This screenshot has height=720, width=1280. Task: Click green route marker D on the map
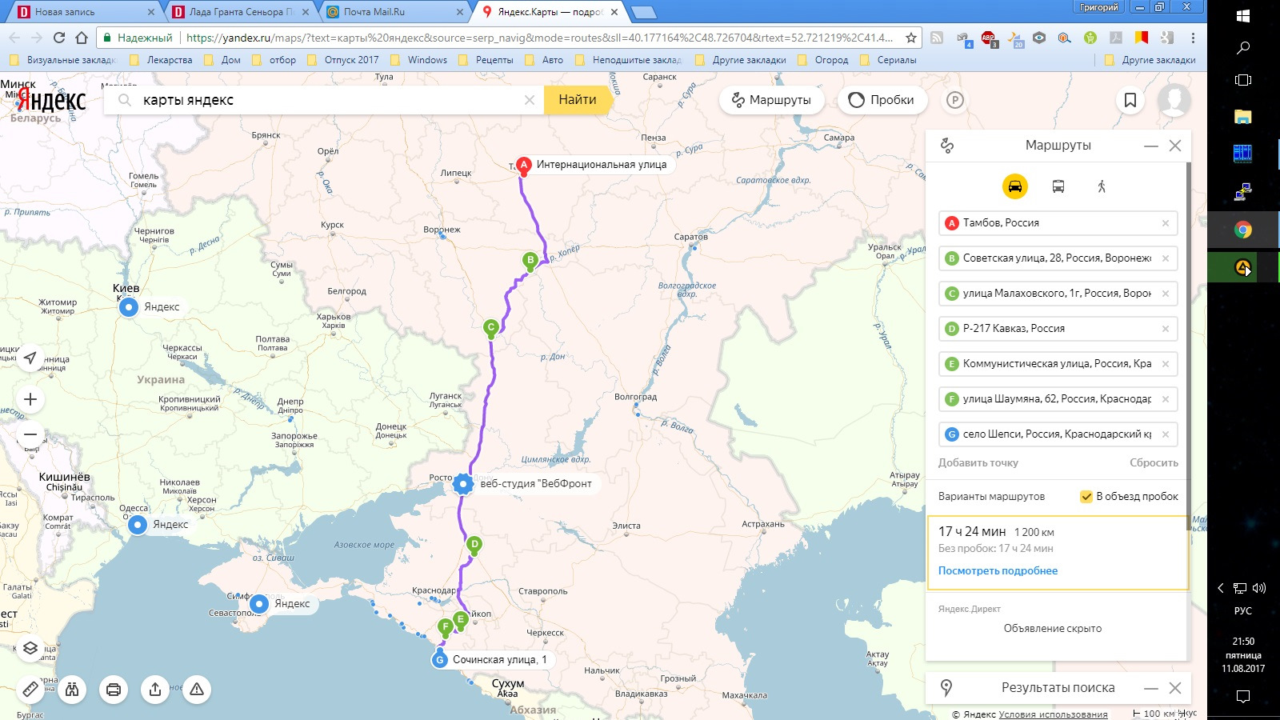pyautogui.click(x=474, y=545)
